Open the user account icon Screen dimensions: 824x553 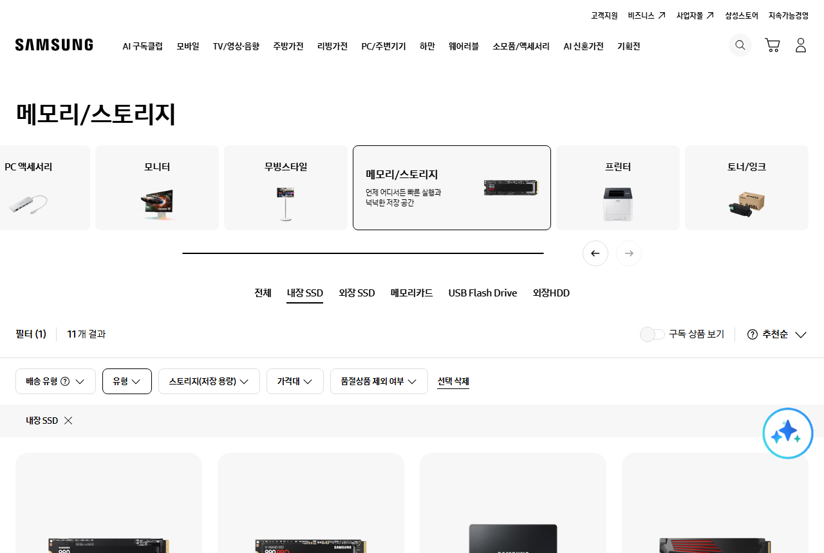tap(801, 45)
